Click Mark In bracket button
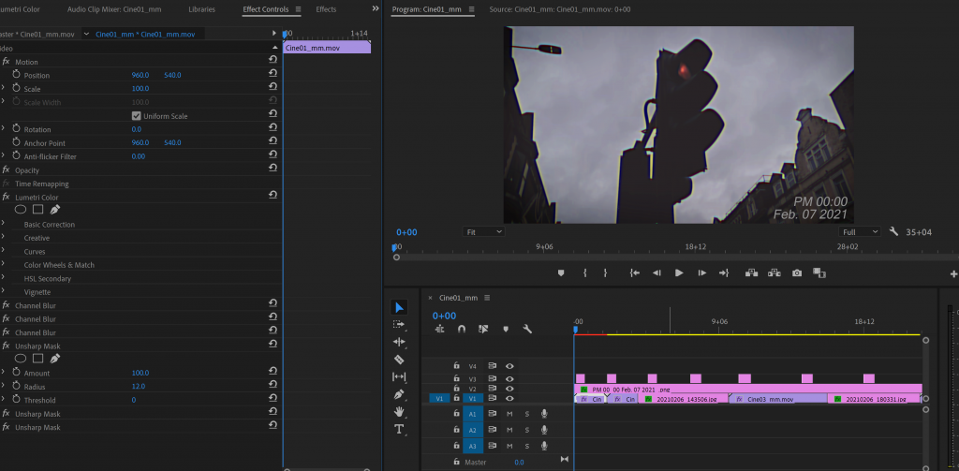The height and width of the screenshot is (471, 959). pyautogui.click(x=584, y=273)
